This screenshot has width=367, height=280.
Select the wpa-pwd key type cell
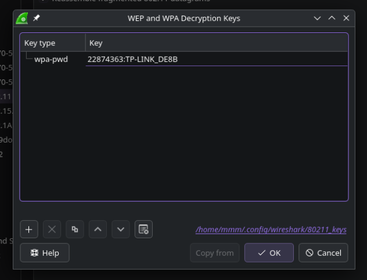click(51, 59)
